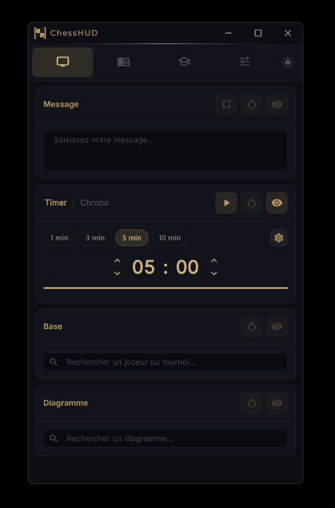Toggle Base visibility eye

[277, 327]
